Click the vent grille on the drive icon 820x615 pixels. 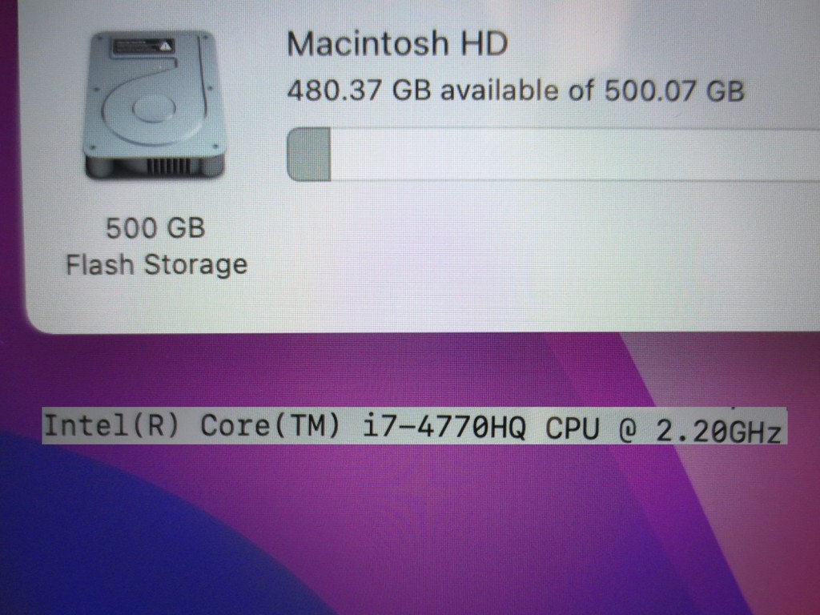tap(168, 167)
